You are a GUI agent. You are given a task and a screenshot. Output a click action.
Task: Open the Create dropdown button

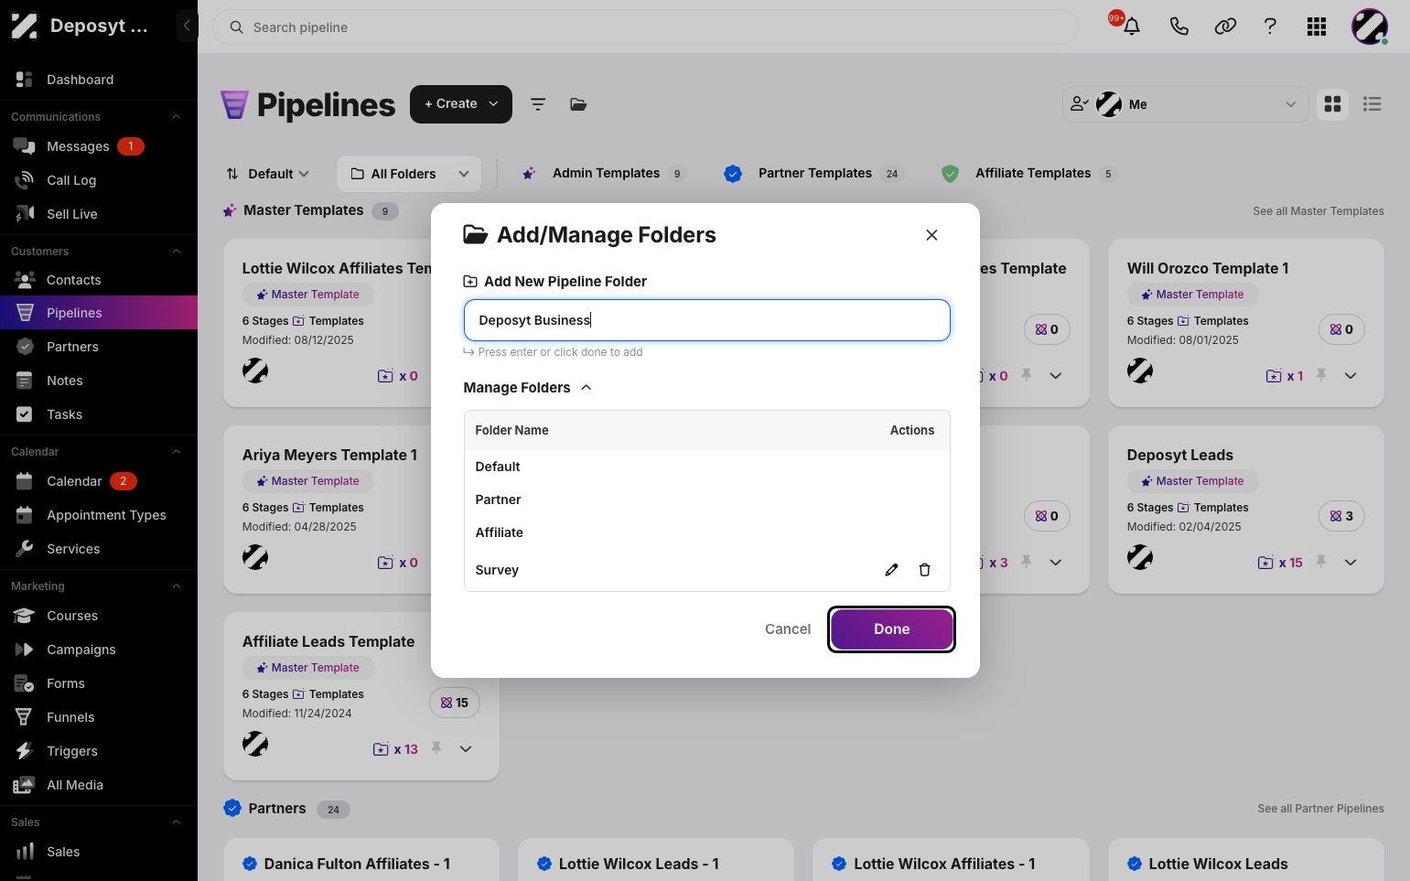point(461,104)
